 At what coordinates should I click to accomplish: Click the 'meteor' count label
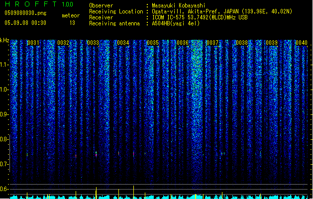pos(71,15)
